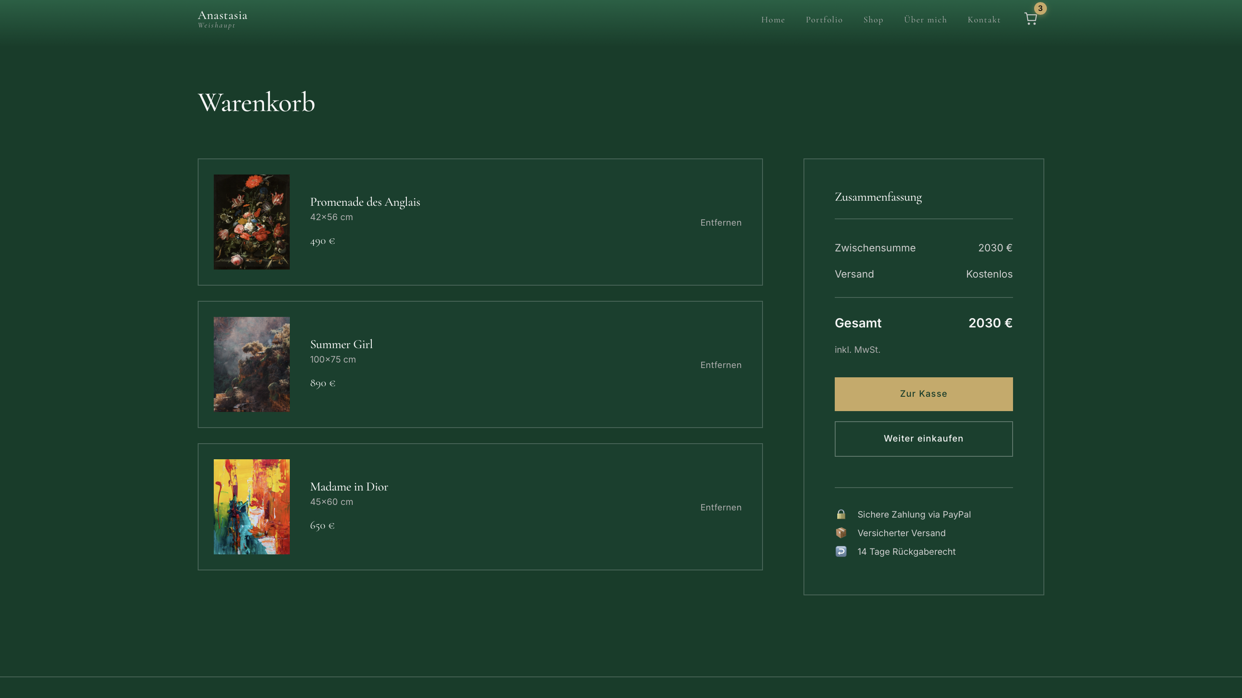Click the return arrow icon for Rückgaberecht
Image resolution: width=1242 pixels, height=698 pixels.
click(840, 551)
